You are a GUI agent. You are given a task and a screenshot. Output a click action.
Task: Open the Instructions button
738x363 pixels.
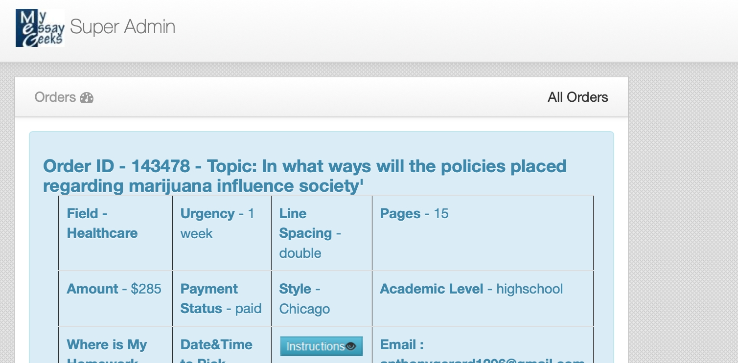click(316, 346)
